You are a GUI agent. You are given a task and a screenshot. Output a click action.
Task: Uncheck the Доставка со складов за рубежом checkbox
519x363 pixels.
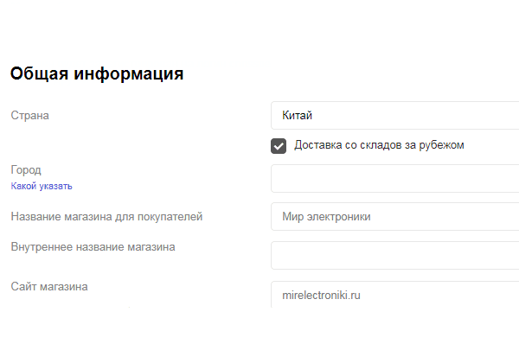[x=279, y=145]
